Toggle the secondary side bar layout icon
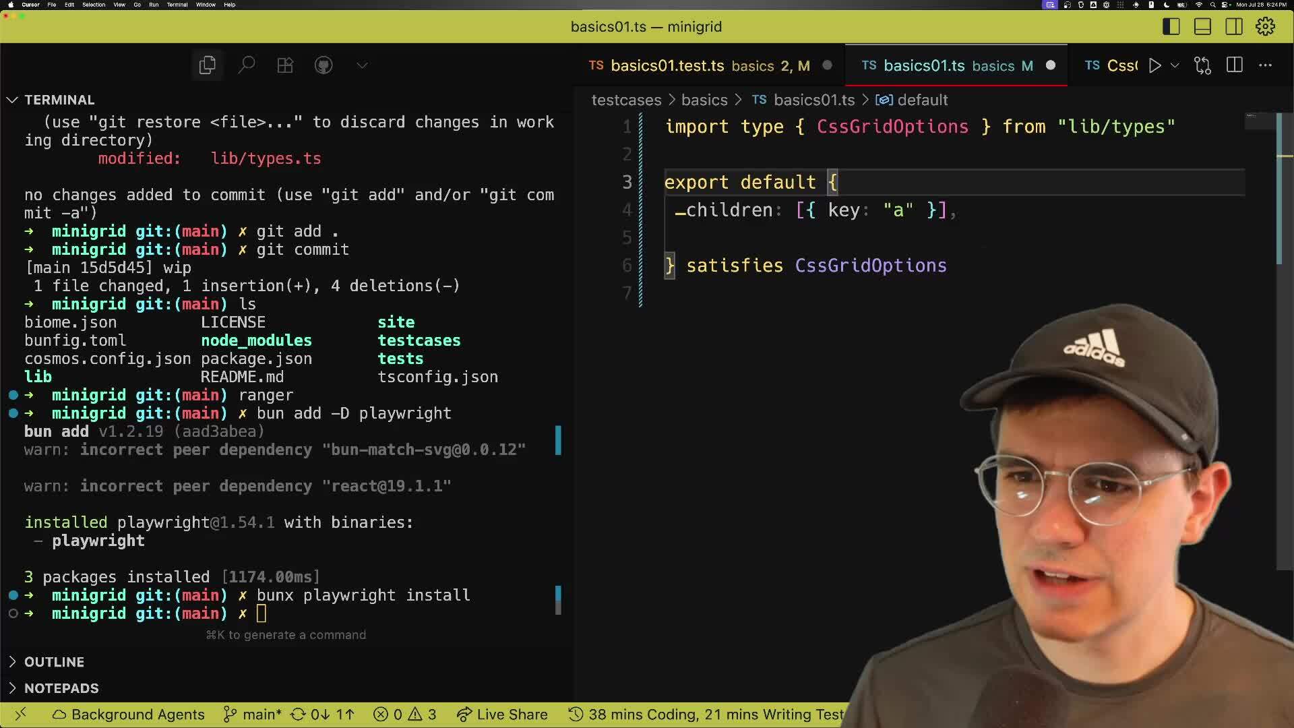This screenshot has width=1294, height=728. [x=1234, y=26]
